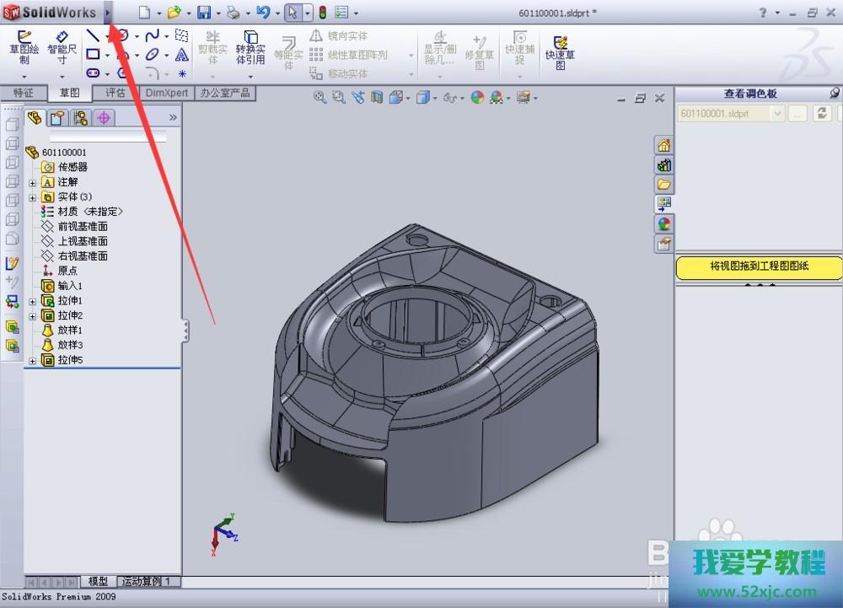
Task: Click the 运动算例 1 bottom tab
Action: 148,582
